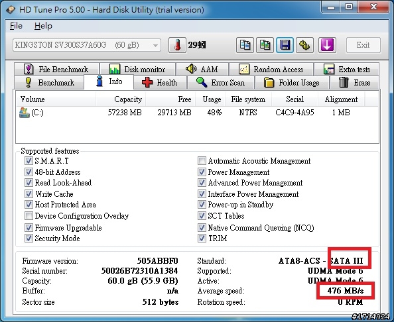Click the C: volume drive icon

25,113
